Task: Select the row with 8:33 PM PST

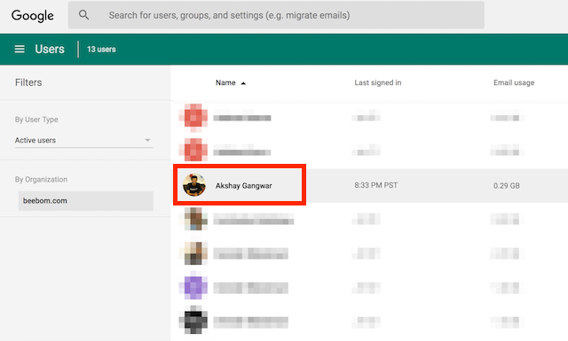Action: coord(369,185)
